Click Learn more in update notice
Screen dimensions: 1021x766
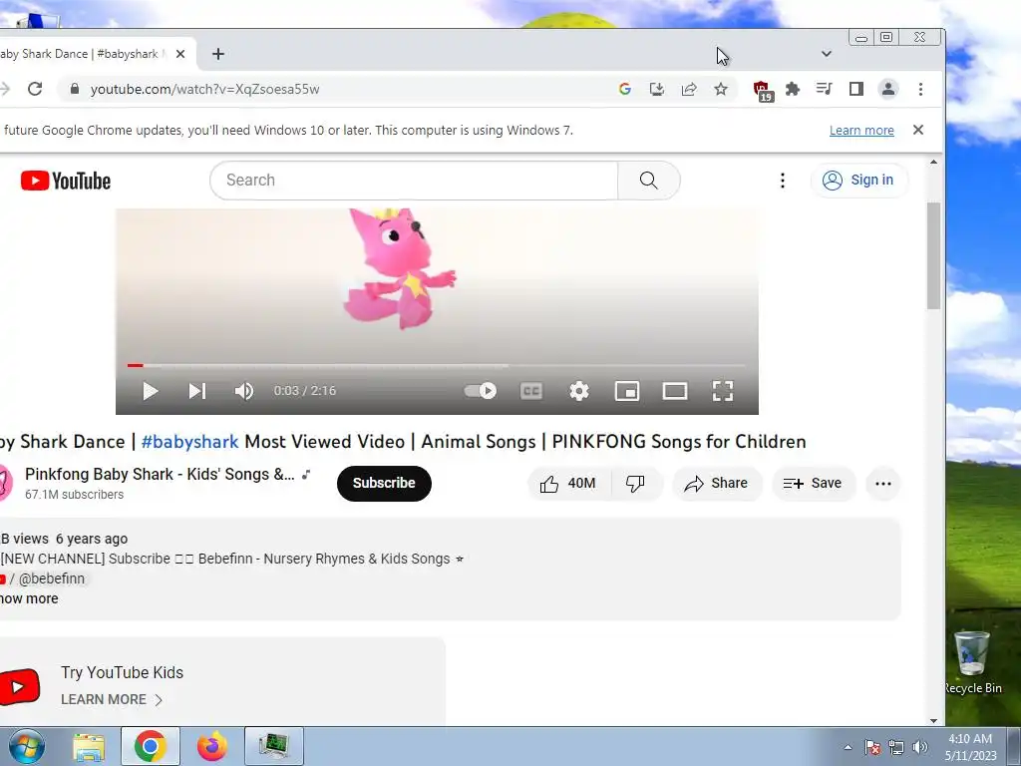pyautogui.click(x=861, y=131)
